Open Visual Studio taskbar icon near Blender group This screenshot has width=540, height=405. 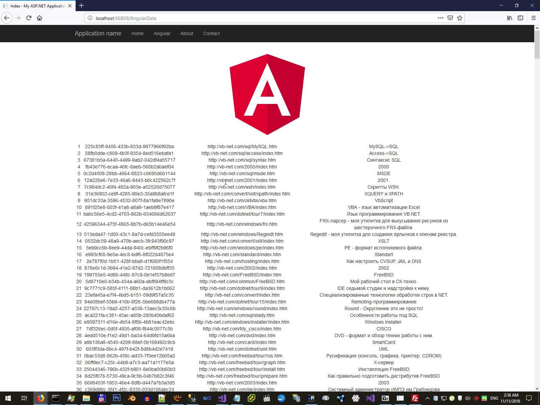[222, 398]
